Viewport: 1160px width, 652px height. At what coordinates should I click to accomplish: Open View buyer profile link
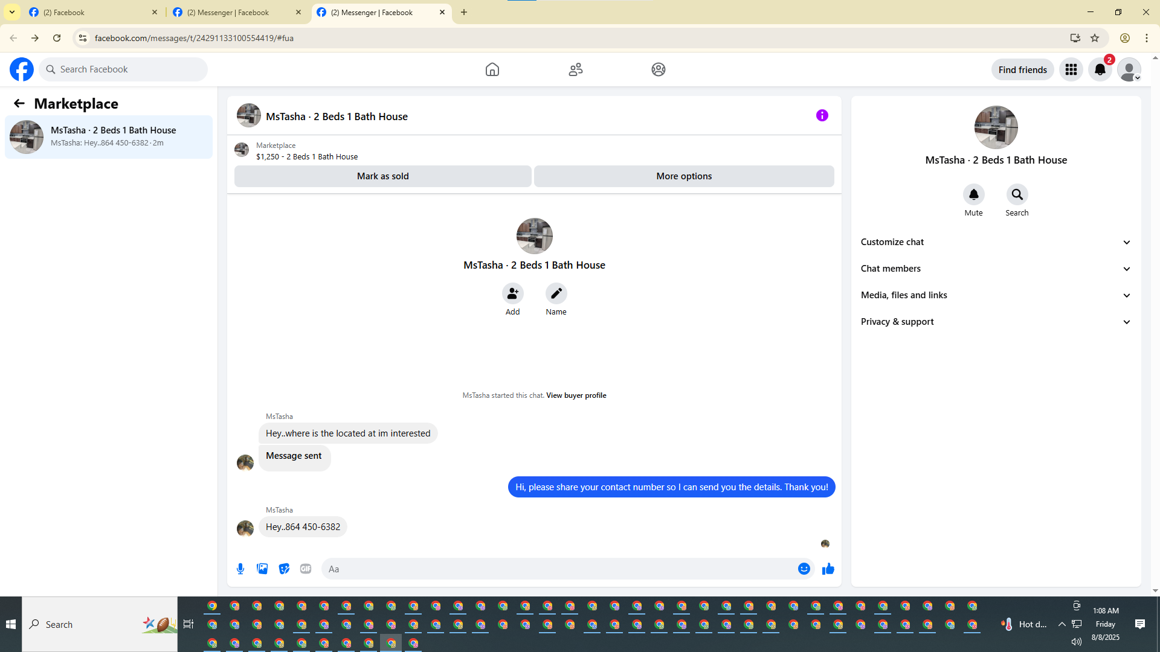coord(576,395)
